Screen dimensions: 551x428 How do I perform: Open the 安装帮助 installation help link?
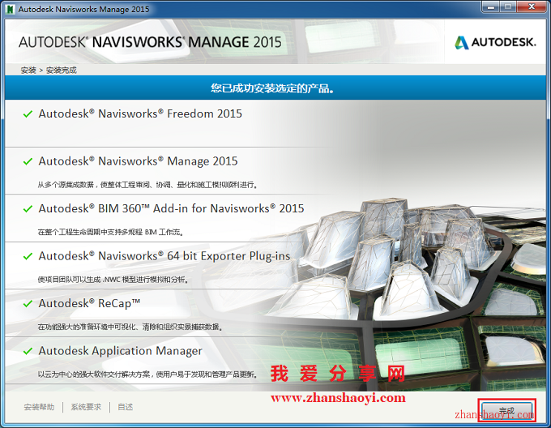tap(39, 407)
